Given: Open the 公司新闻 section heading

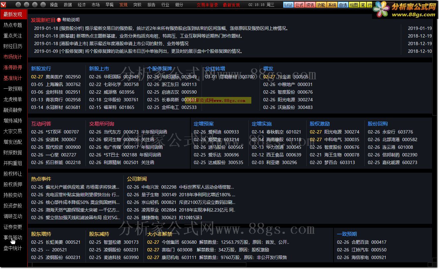Looking at the screenshot, I should tap(137, 179).
